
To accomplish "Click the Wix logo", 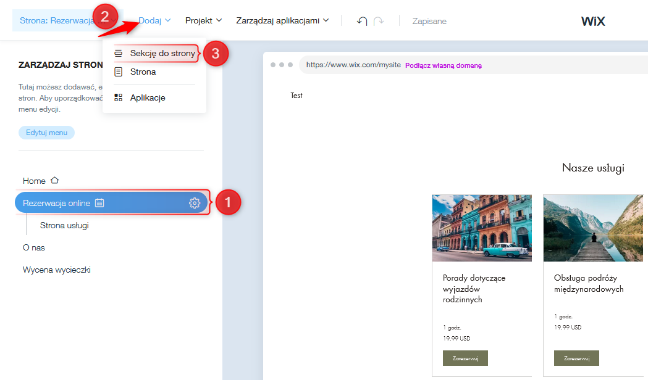I will pyautogui.click(x=593, y=21).
